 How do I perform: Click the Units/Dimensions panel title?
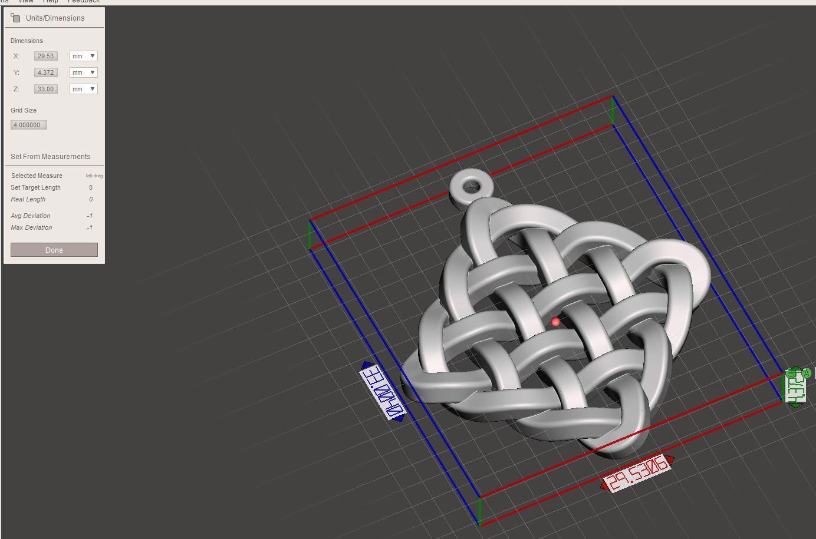pos(55,18)
